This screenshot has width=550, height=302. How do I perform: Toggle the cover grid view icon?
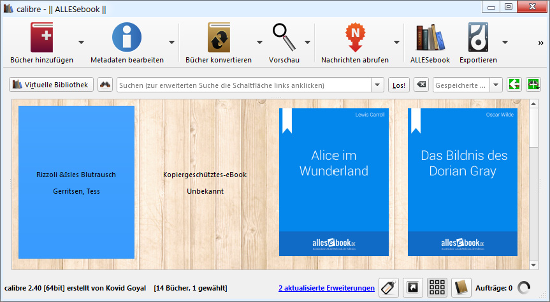(x=437, y=288)
